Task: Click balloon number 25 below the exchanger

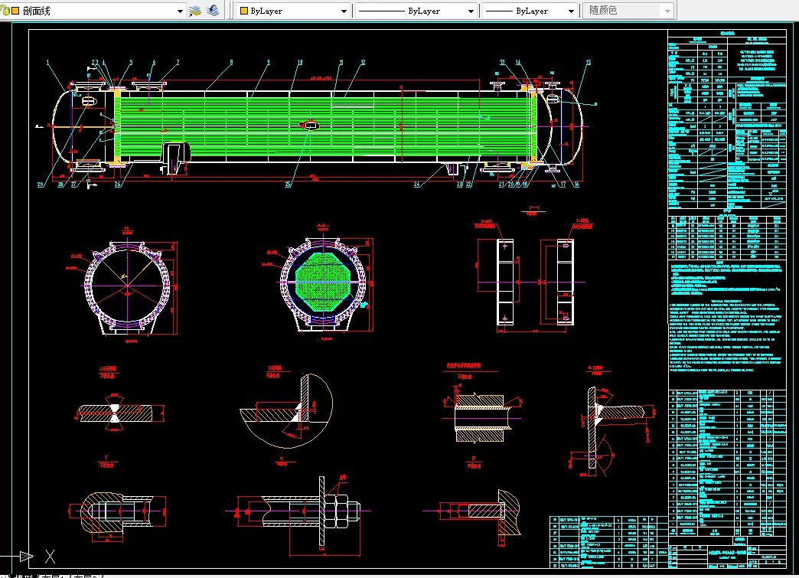Action: click(x=288, y=185)
